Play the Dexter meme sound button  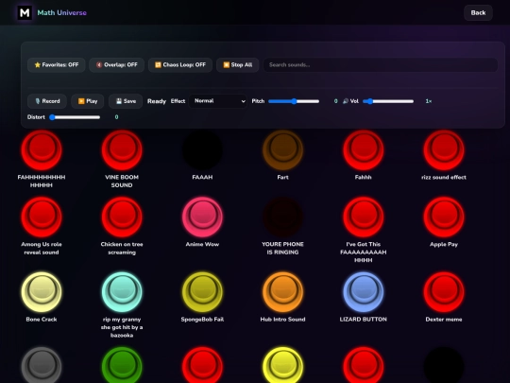click(x=444, y=292)
